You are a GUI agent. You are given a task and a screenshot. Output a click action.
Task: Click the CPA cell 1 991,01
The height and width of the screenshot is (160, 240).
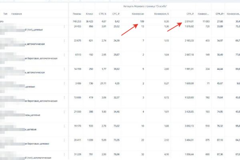(189, 69)
